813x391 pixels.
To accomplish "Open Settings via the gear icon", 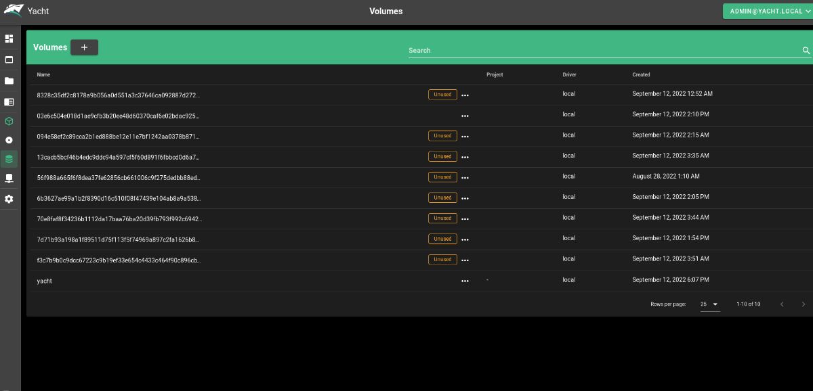I will pos(9,199).
